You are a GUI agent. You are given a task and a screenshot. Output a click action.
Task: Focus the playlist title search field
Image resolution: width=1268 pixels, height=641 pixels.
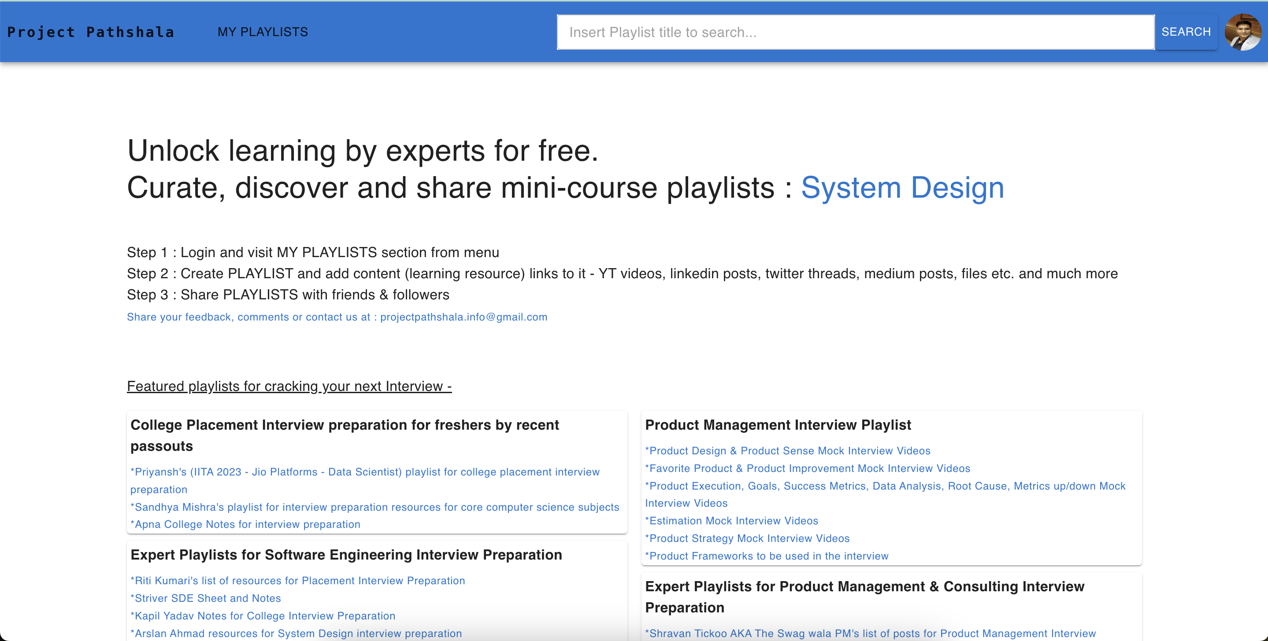[856, 32]
